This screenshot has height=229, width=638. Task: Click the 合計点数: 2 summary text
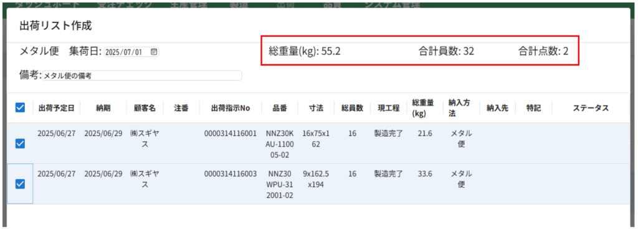tap(543, 51)
